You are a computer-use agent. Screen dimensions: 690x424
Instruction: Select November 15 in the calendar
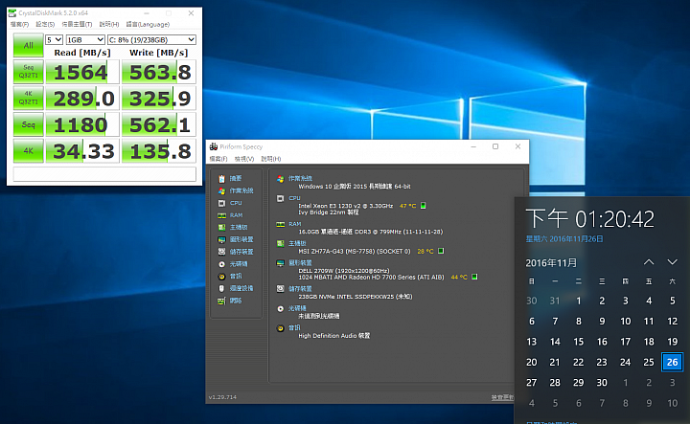[x=578, y=342]
